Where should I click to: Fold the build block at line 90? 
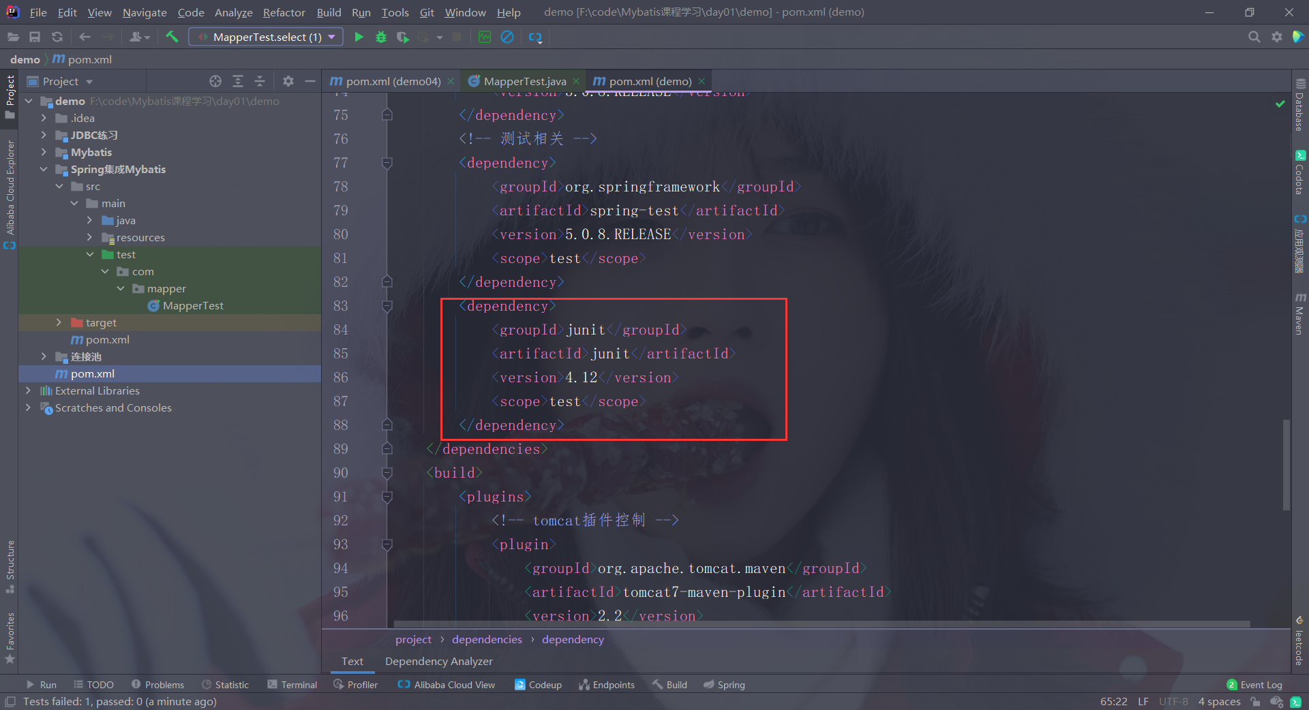(x=387, y=473)
